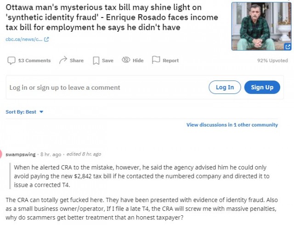Click the Sort By dropdown arrow

tap(41, 112)
